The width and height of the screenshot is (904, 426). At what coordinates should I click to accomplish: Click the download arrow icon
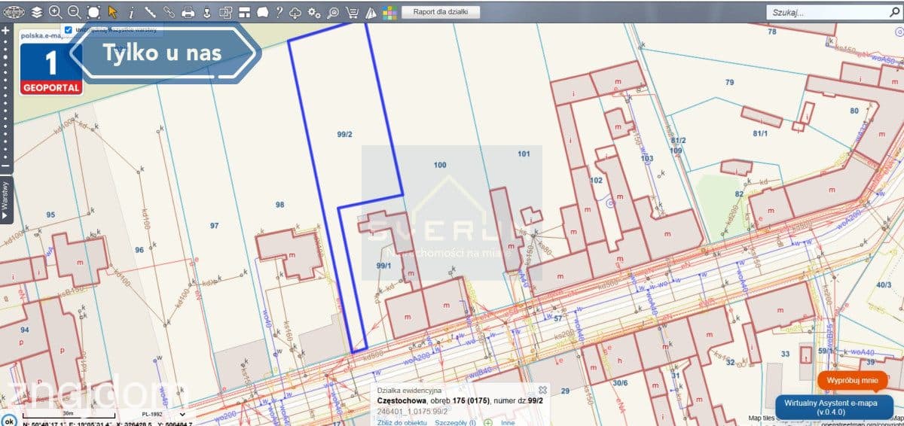pos(206,12)
